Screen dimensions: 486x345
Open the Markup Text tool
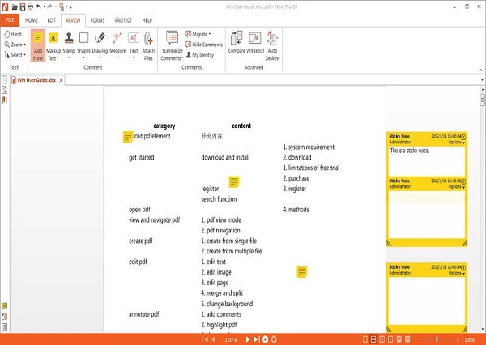pos(53,46)
